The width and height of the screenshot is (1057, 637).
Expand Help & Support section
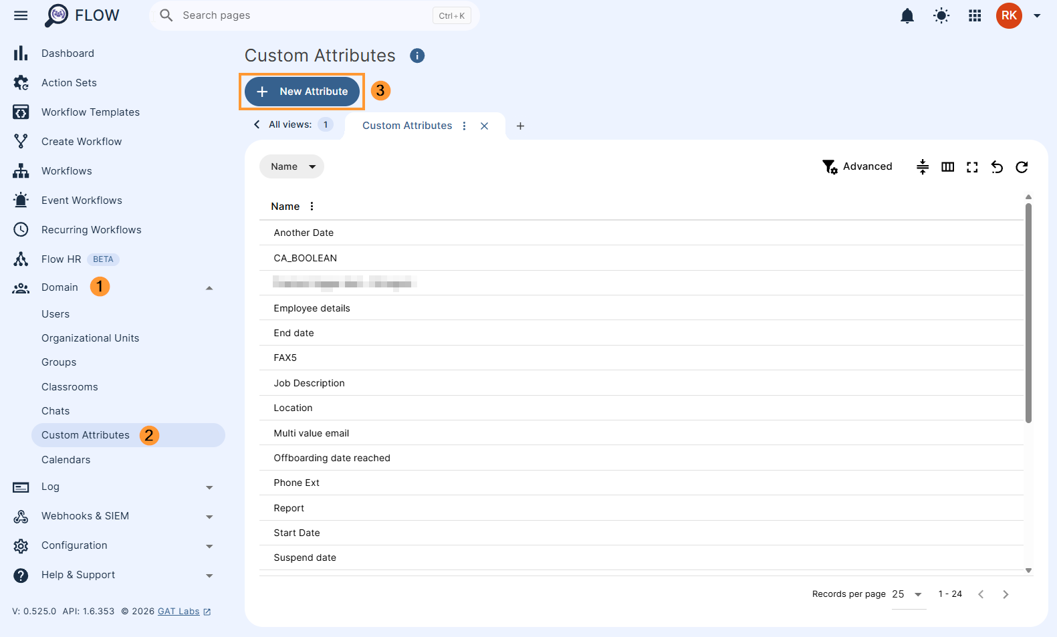(209, 576)
